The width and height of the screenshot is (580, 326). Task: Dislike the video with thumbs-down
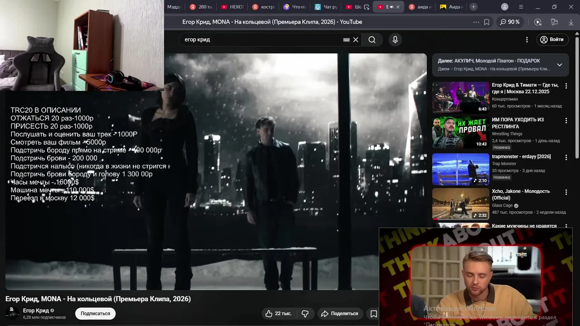(305, 313)
